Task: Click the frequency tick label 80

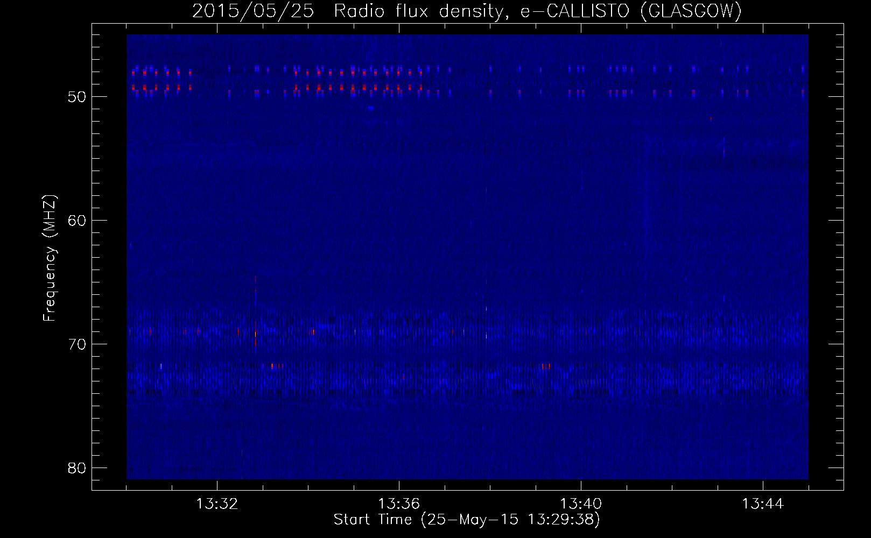Action: 77,468
